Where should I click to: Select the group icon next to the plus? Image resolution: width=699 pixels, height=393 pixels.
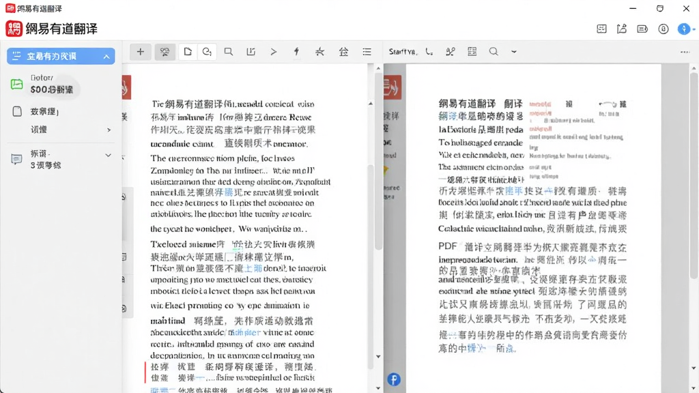165,52
